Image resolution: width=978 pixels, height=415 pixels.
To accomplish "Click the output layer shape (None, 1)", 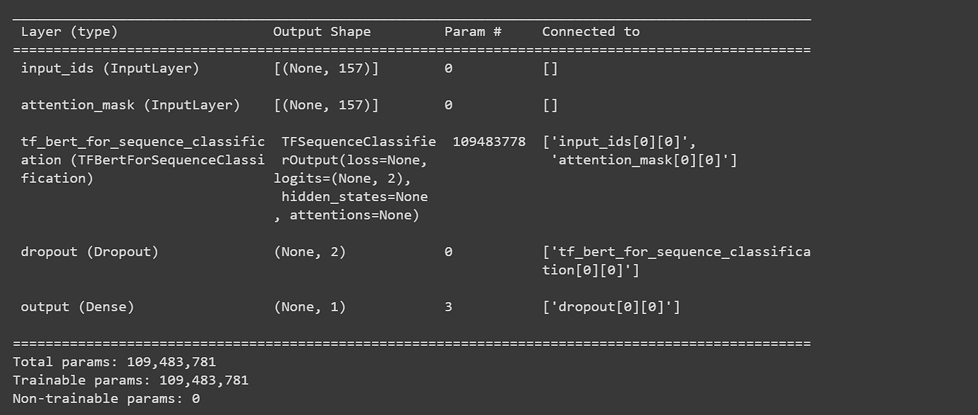I will click(x=310, y=307).
